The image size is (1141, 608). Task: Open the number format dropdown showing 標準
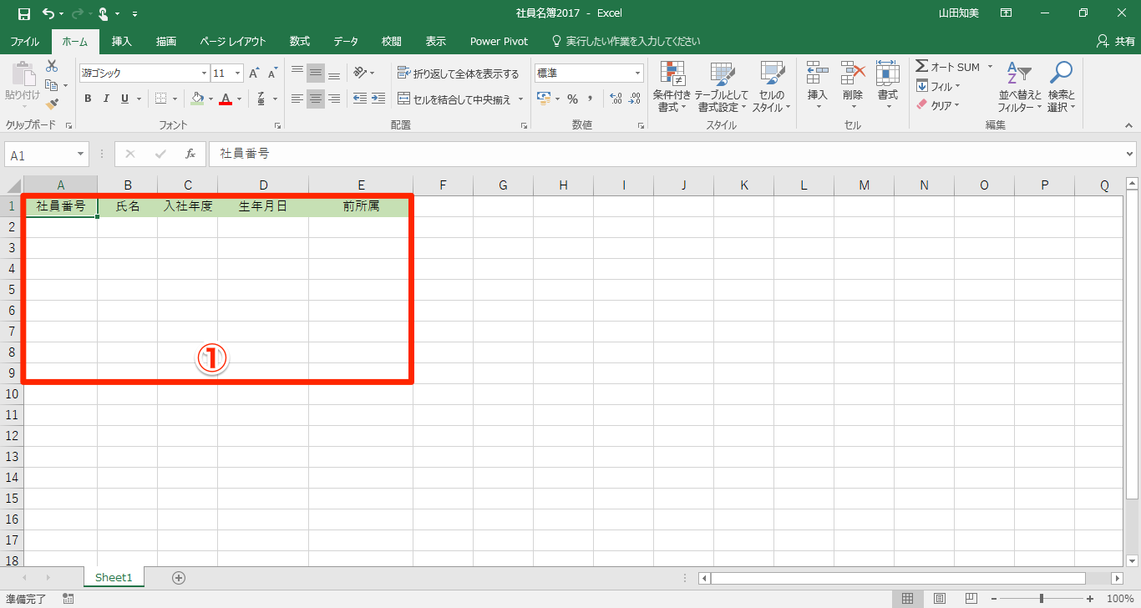(x=638, y=73)
